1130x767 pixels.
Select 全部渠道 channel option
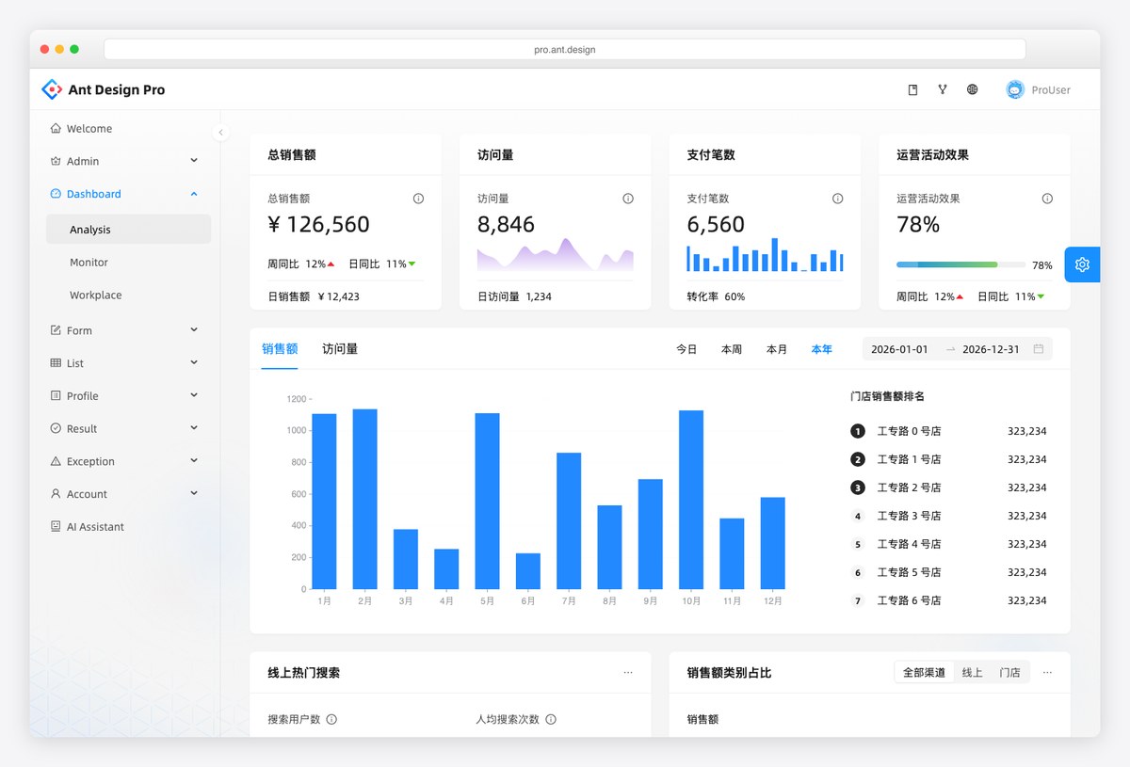pos(924,673)
